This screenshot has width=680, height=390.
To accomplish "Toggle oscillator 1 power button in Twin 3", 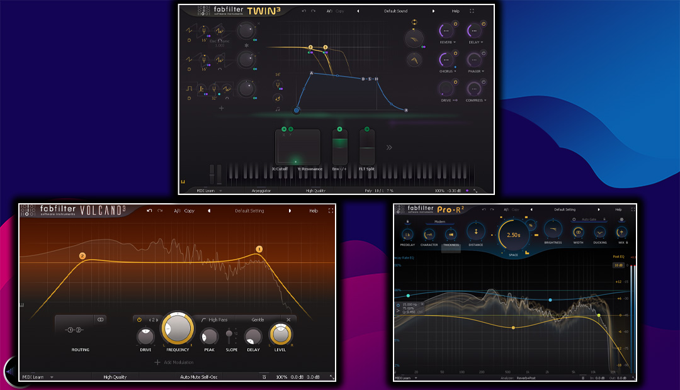I will pyautogui.click(x=189, y=40).
